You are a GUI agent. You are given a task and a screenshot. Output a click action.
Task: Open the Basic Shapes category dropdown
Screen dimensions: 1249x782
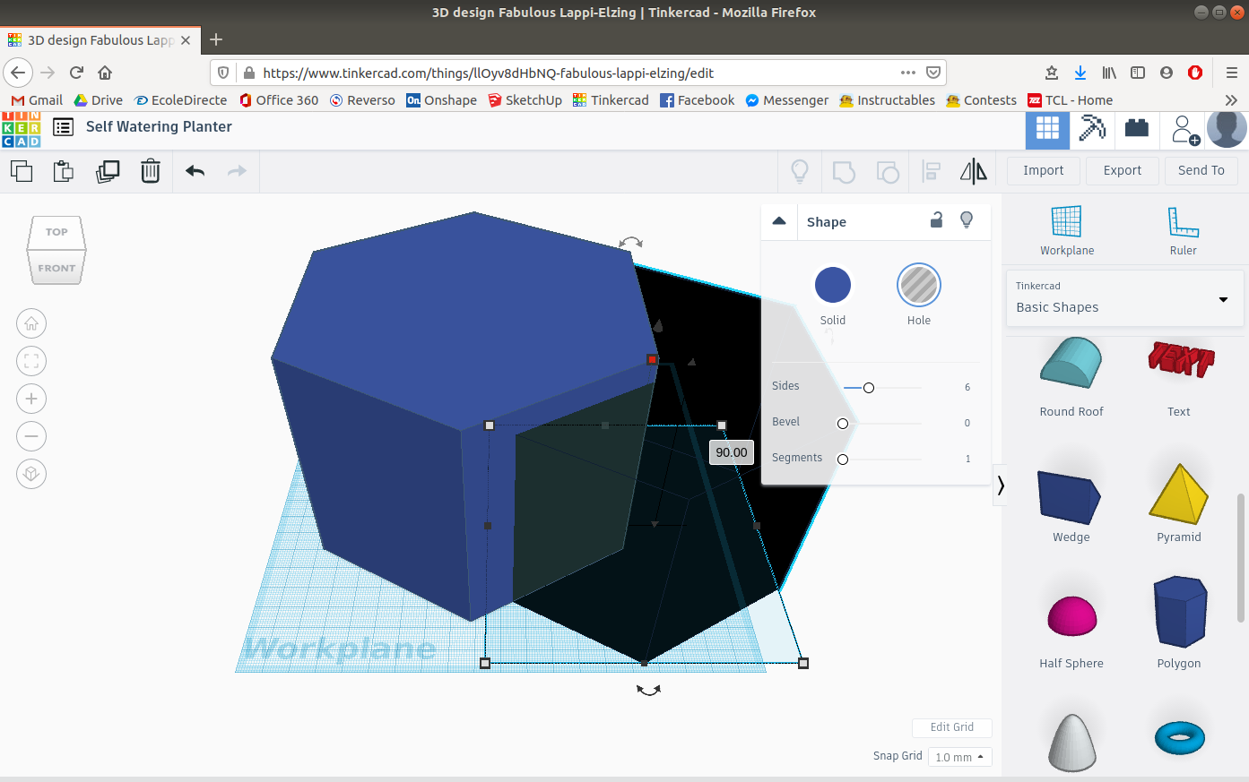point(1124,298)
